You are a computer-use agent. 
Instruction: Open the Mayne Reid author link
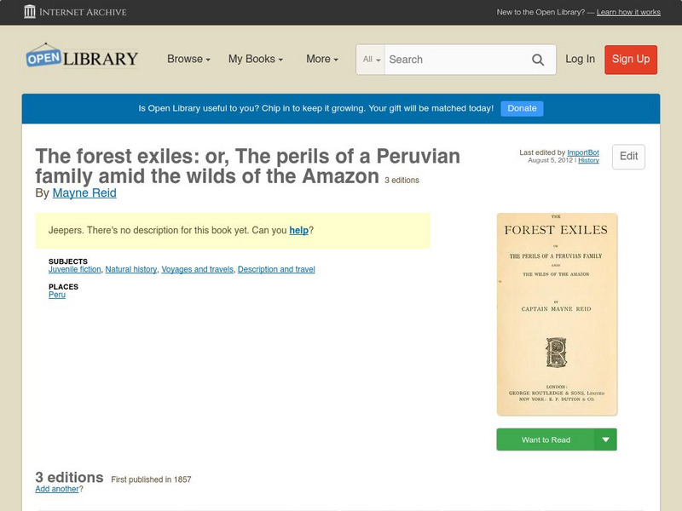tap(84, 193)
